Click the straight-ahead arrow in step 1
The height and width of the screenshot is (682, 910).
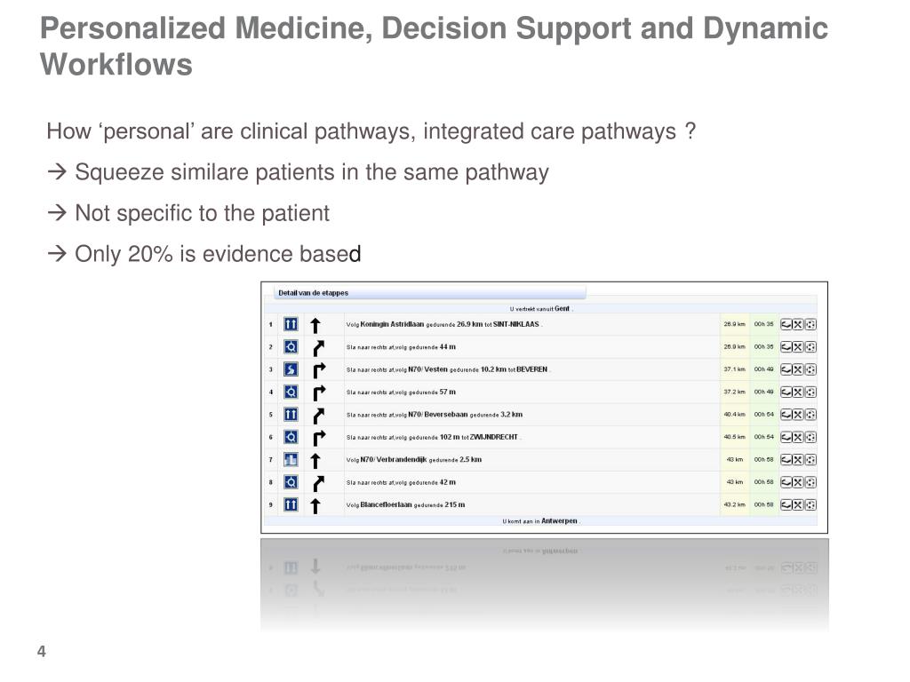click(x=315, y=325)
